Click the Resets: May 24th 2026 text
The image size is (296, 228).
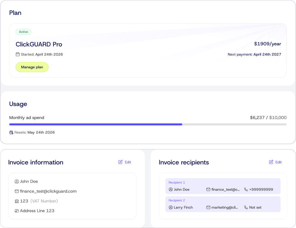[34, 132]
